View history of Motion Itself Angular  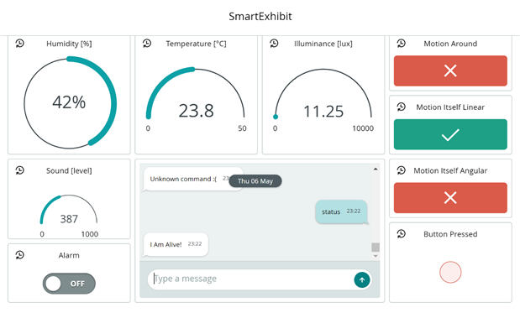pos(402,170)
